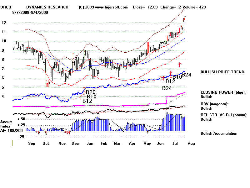Select the 9 price axis label

(x=3, y=50)
